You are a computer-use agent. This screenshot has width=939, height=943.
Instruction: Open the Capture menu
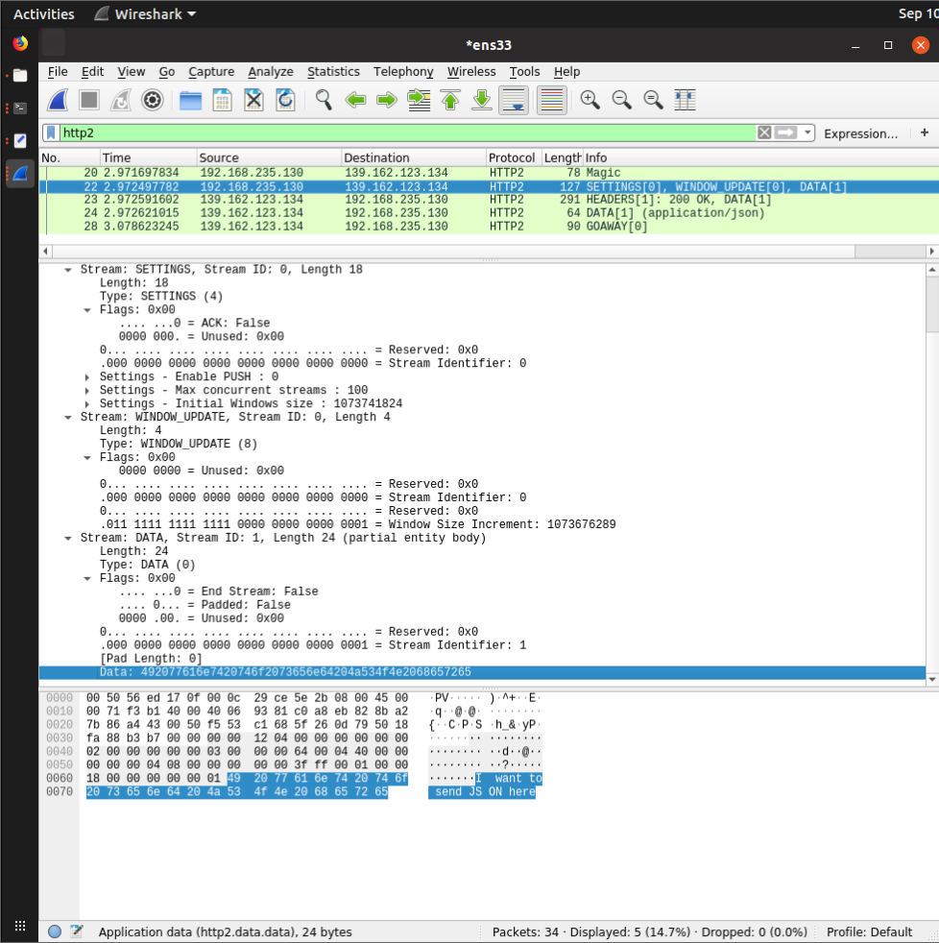coord(211,72)
